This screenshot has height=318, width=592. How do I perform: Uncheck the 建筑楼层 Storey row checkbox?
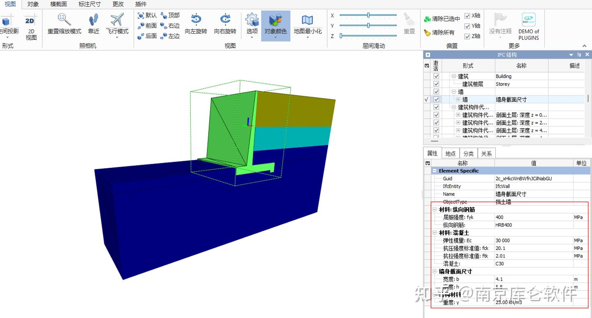click(x=436, y=84)
